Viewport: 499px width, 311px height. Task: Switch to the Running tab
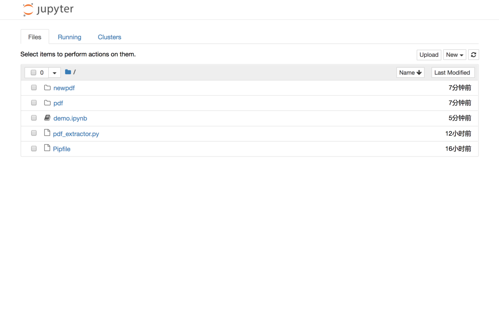(69, 37)
